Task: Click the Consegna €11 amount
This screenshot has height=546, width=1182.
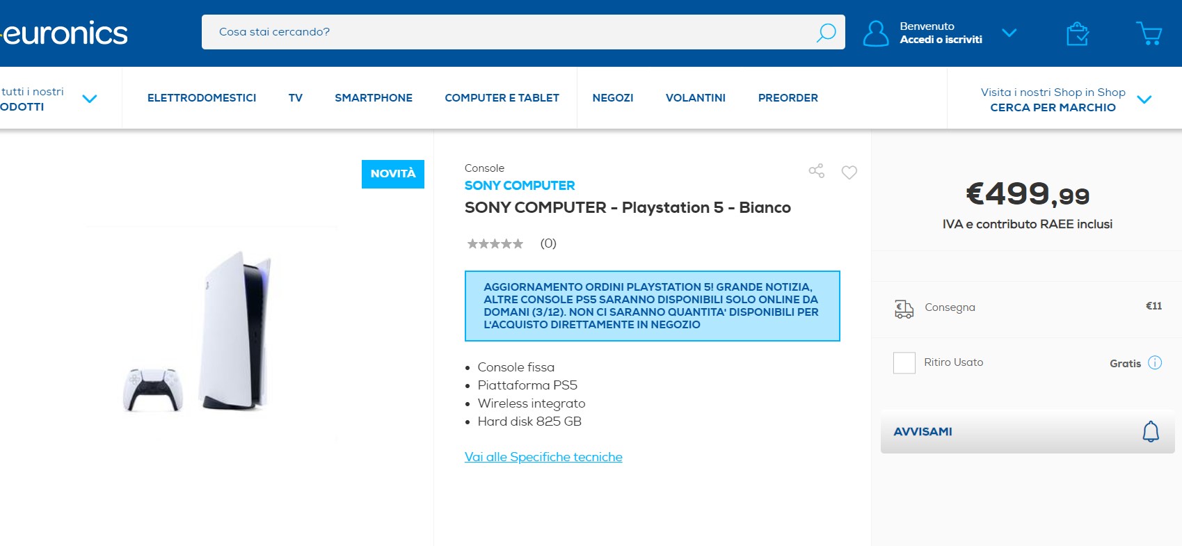Action: [x=1153, y=306]
